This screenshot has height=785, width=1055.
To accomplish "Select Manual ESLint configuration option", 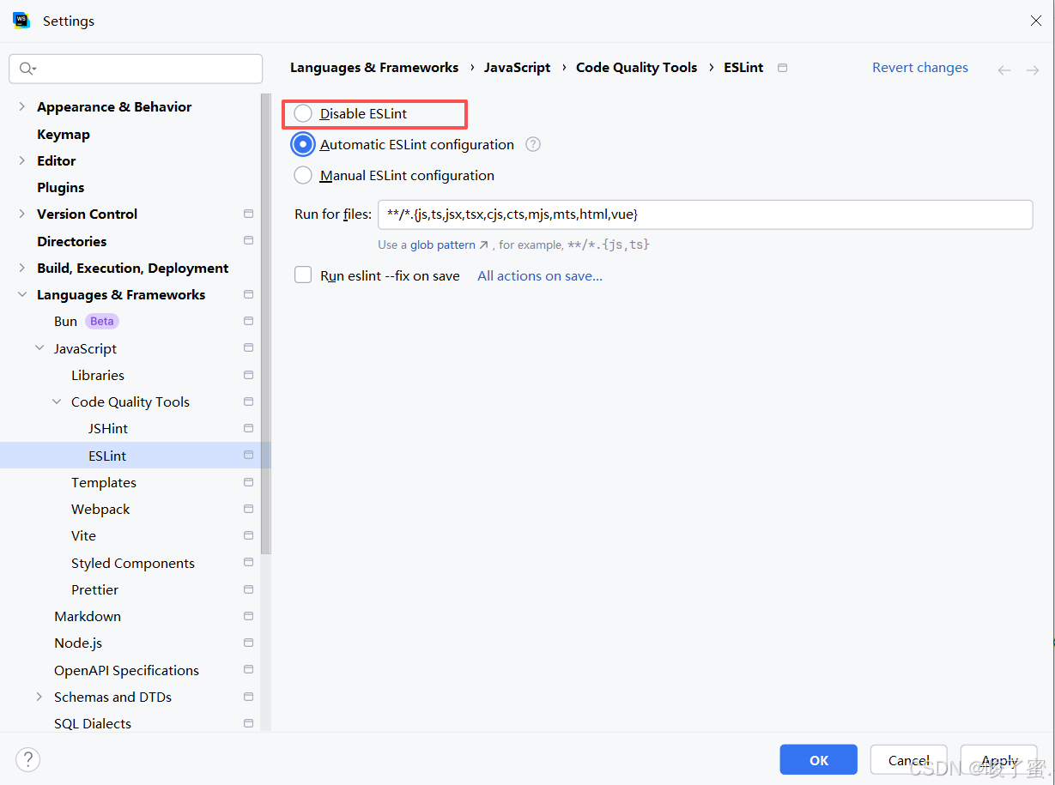I will click(x=303, y=175).
